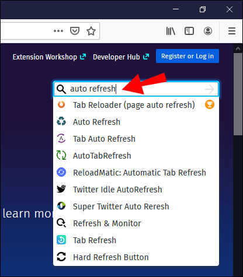Click the Firefox account avatar icon
The width and height of the screenshot is (243, 277).
coord(208,31)
